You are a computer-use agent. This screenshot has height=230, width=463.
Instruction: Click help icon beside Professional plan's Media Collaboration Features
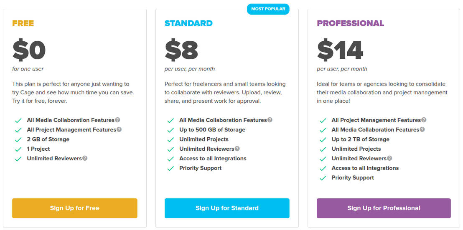[x=422, y=130]
